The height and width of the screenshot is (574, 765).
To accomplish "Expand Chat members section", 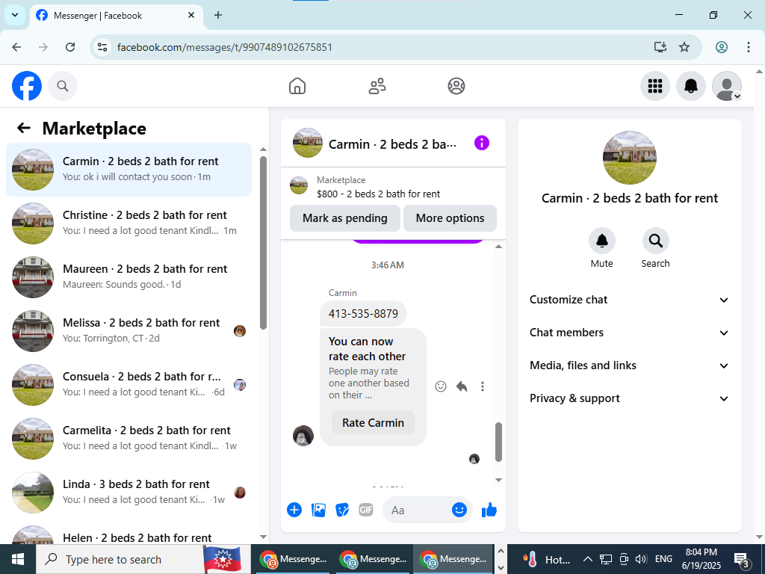I will 629,333.
